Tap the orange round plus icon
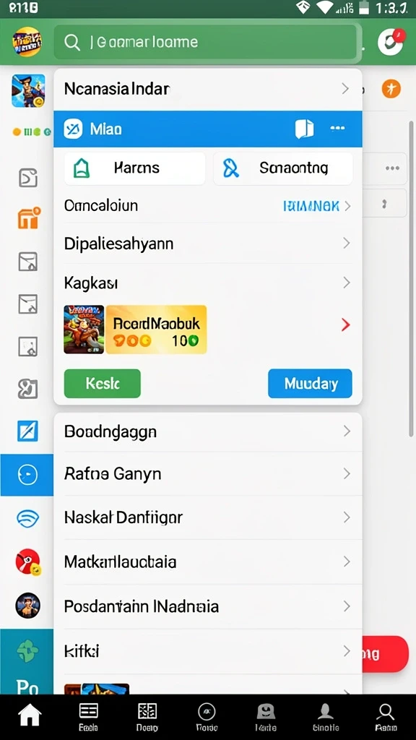The width and height of the screenshot is (416, 740). click(391, 89)
